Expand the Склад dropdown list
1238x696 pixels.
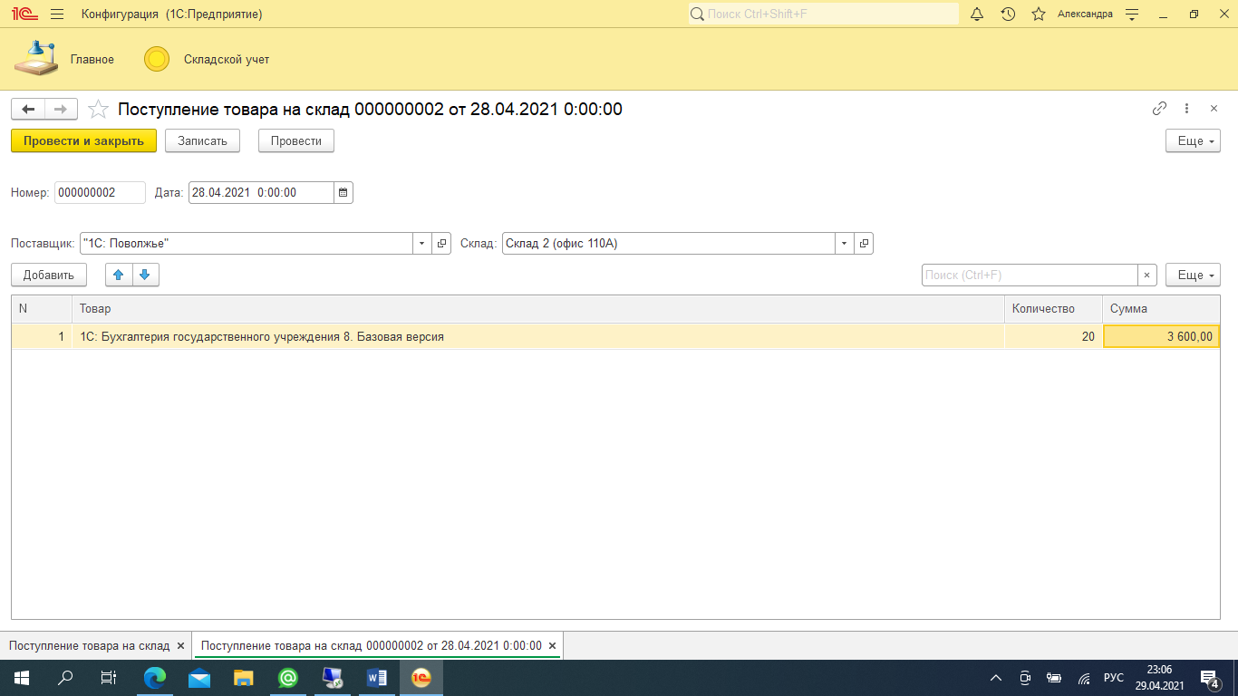[x=845, y=244]
